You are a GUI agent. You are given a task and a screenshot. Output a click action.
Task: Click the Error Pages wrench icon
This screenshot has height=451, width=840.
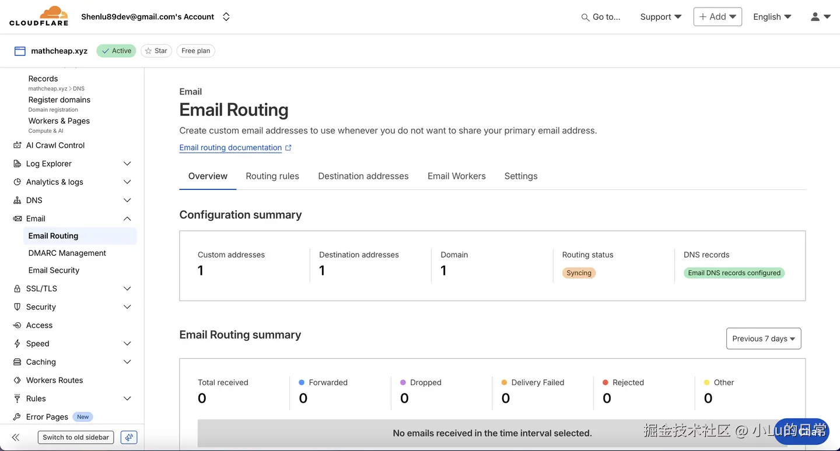coord(17,417)
